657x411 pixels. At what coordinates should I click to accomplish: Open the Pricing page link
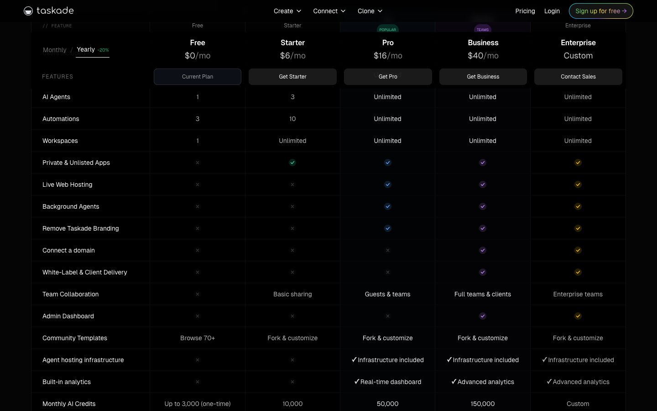(x=525, y=11)
